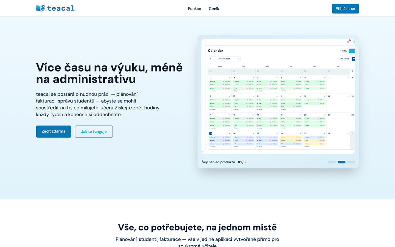Add event with plus on February 2
395x247 pixels.
230,78
